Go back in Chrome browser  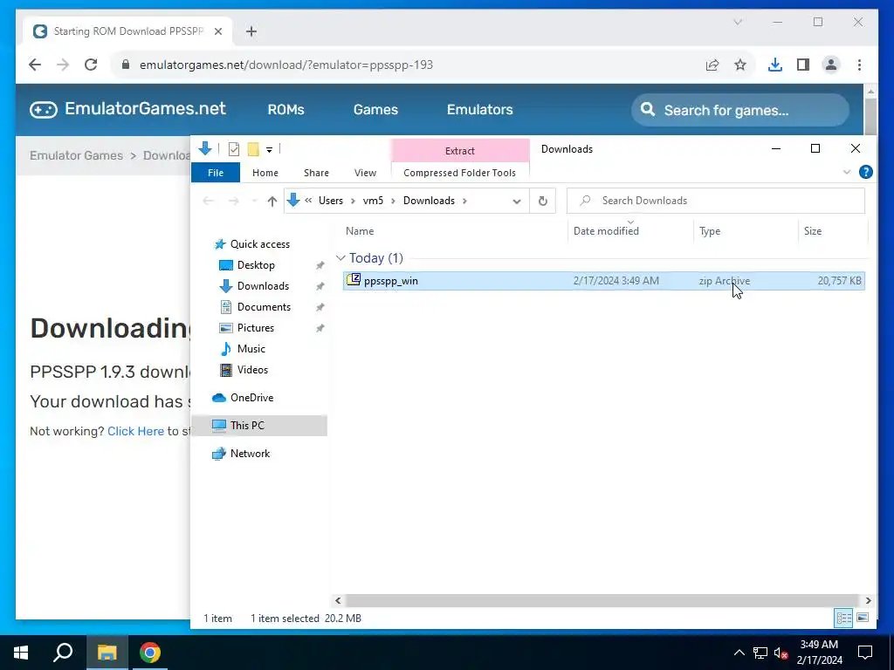point(35,65)
